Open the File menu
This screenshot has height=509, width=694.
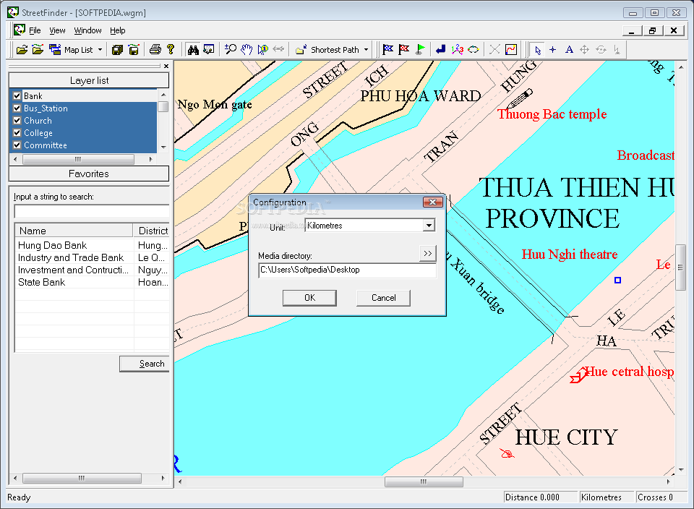(x=35, y=30)
